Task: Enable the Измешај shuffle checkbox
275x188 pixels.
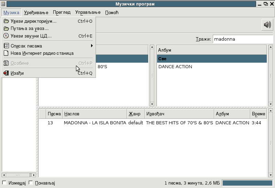Action: (x=4, y=183)
